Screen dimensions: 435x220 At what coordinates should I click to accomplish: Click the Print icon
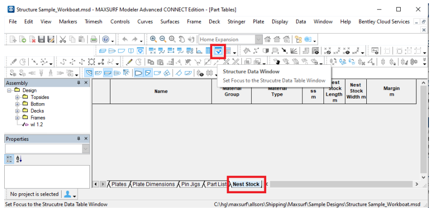pyautogui.click(x=94, y=39)
